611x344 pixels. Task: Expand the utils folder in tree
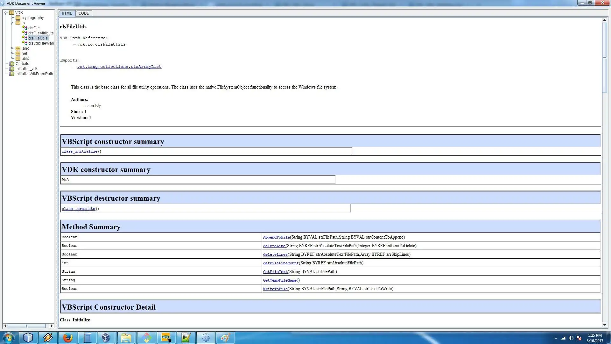coord(12,58)
